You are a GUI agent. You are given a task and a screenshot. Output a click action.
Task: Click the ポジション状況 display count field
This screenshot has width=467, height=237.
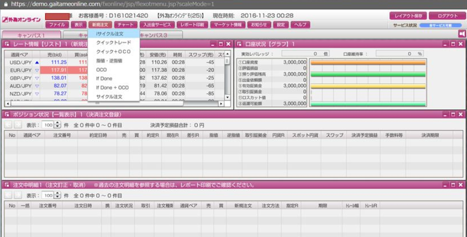tap(48, 125)
